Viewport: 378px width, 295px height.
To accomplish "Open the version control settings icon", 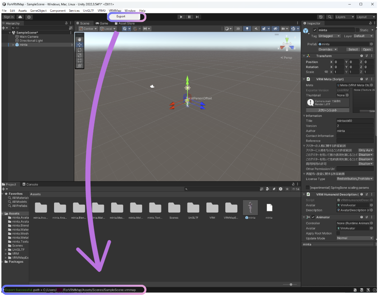I will tap(29, 17).
